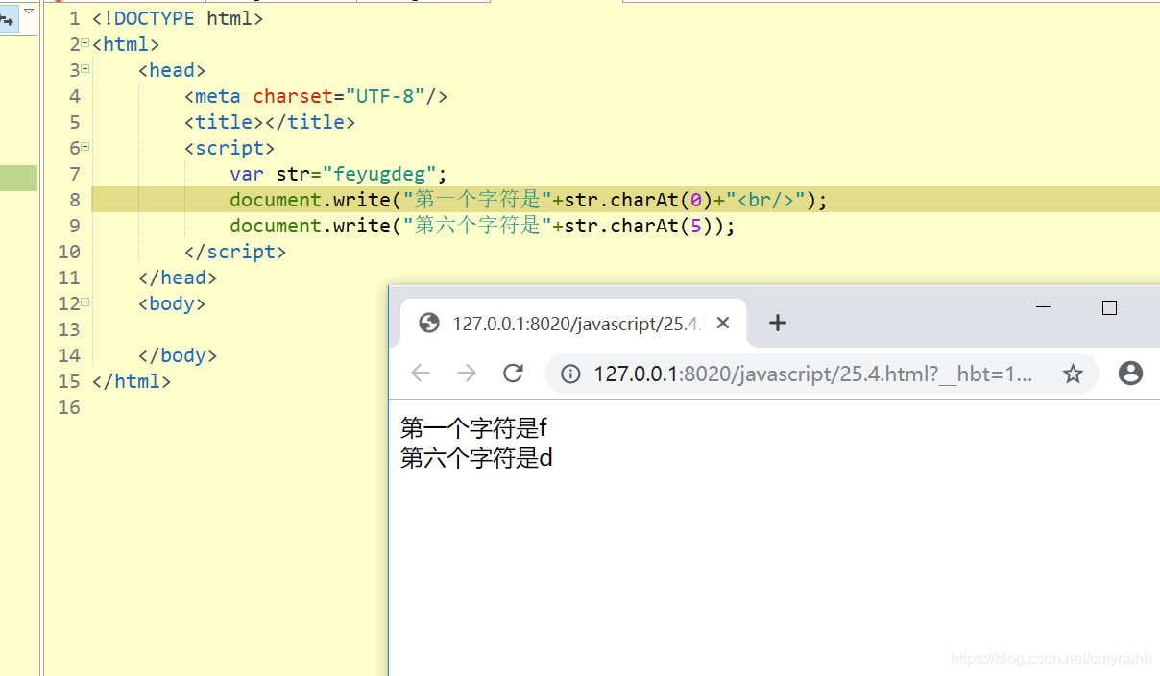Click the str variable value "feyugdeg"
Viewport: 1160px width, 676px height.
point(380,174)
